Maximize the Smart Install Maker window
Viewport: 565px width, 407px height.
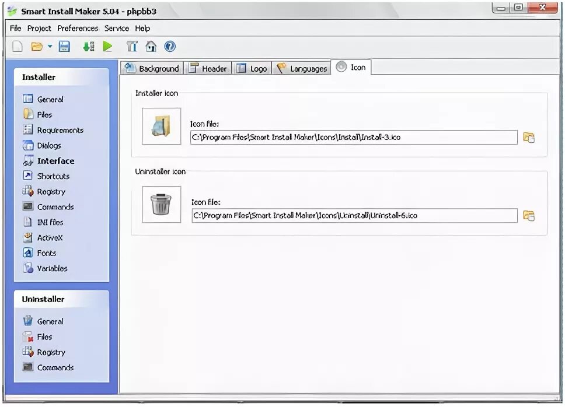518,8
